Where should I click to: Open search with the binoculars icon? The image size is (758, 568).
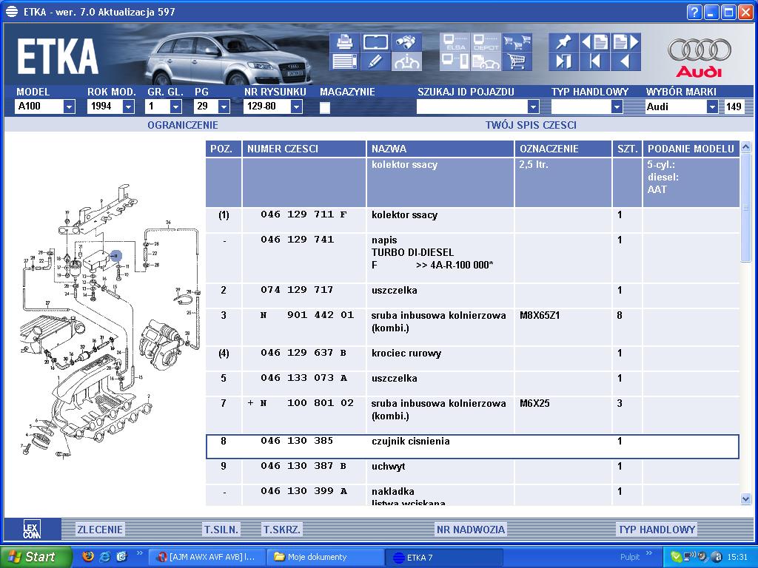pos(406,42)
